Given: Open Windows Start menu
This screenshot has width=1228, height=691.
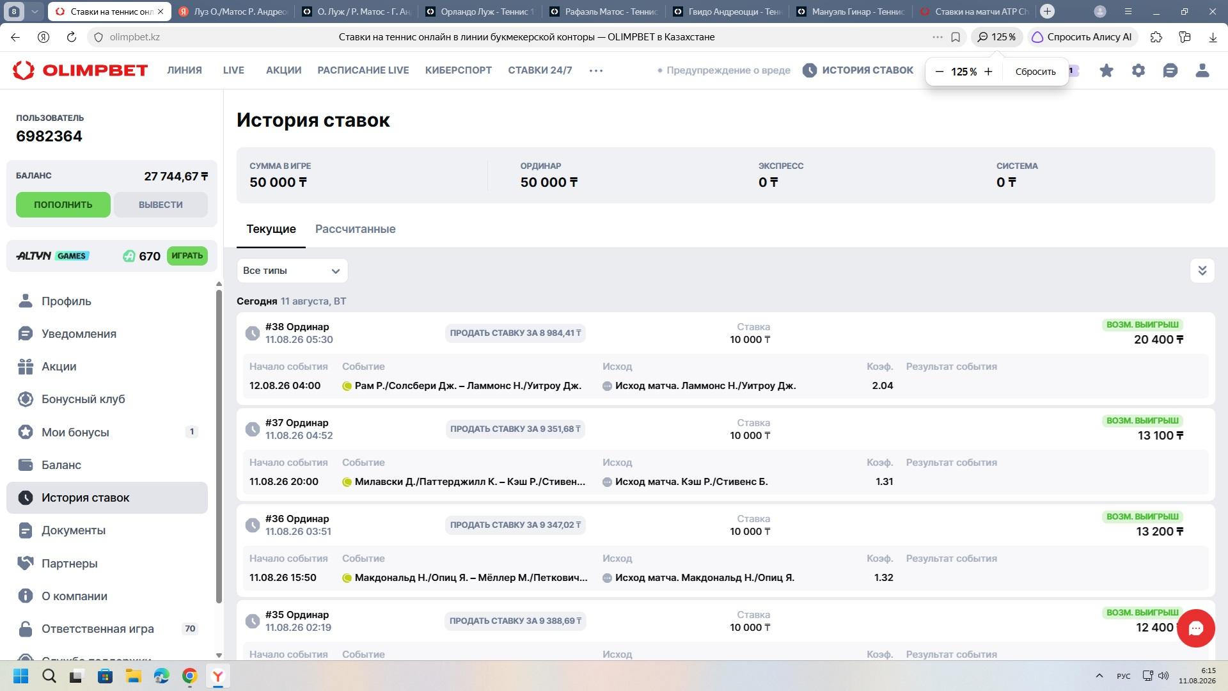Looking at the screenshot, I should click(x=20, y=676).
